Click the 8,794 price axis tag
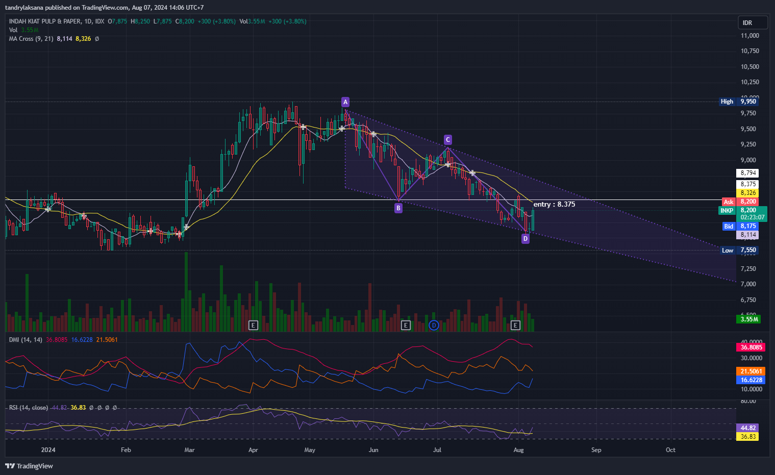This screenshot has height=475, width=775. pos(748,173)
